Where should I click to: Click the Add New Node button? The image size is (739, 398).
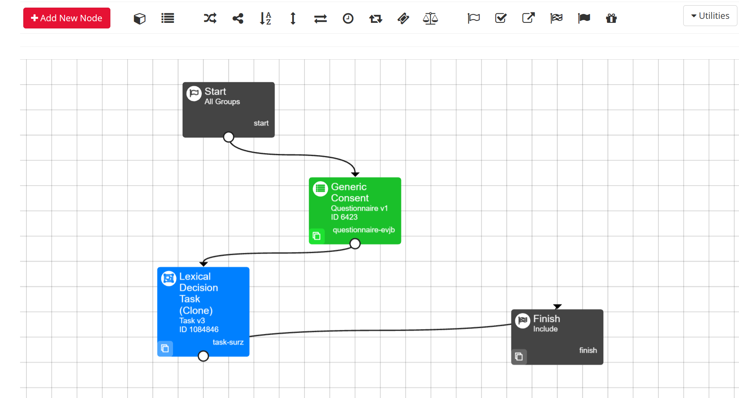(67, 18)
